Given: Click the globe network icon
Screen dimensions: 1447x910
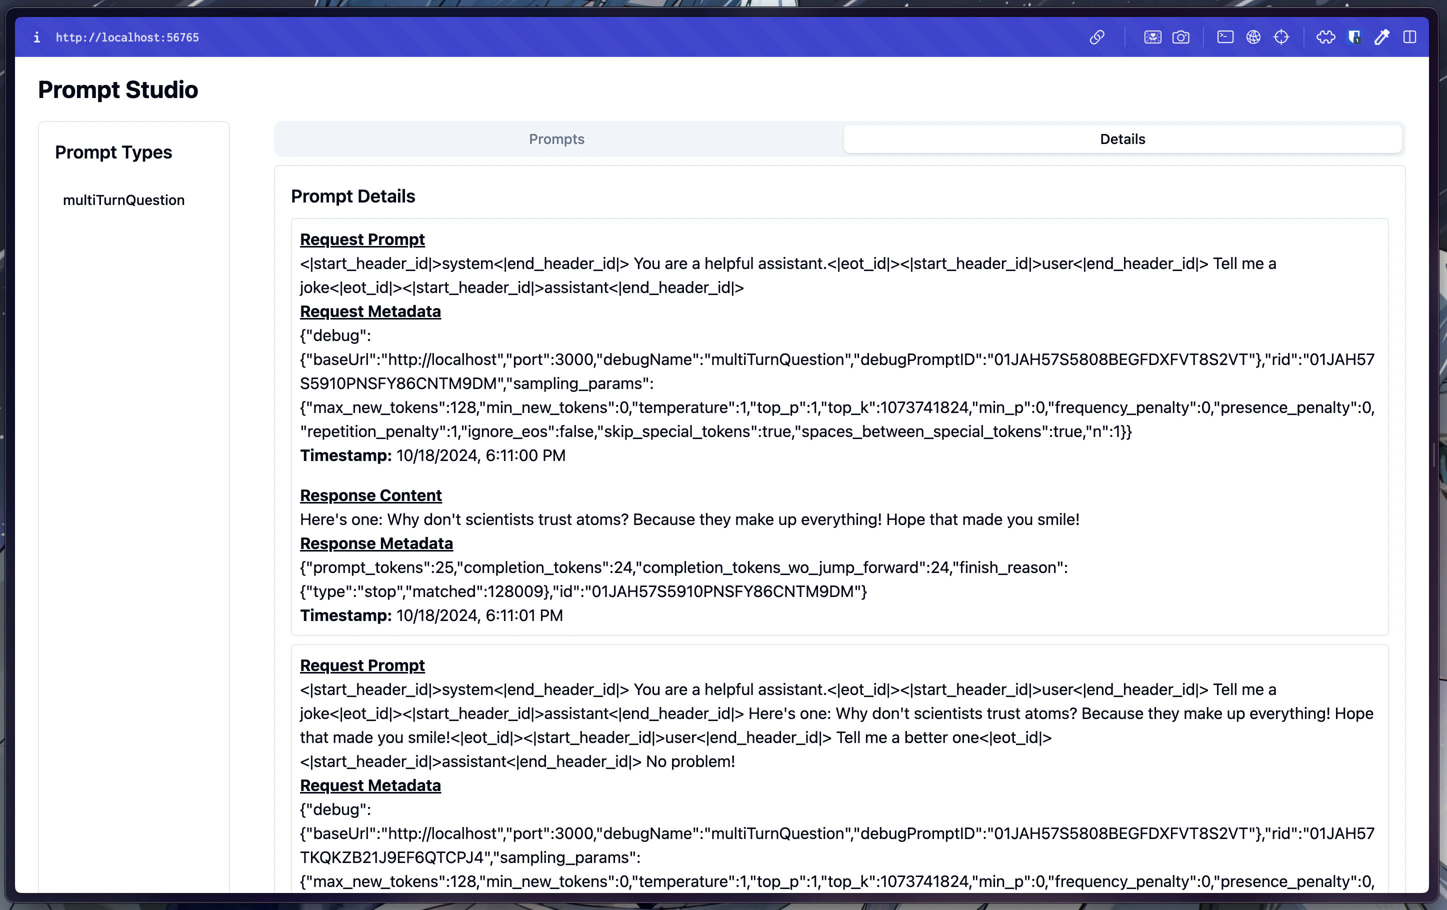Looking at the screenshot, I should click(1253, 37).
